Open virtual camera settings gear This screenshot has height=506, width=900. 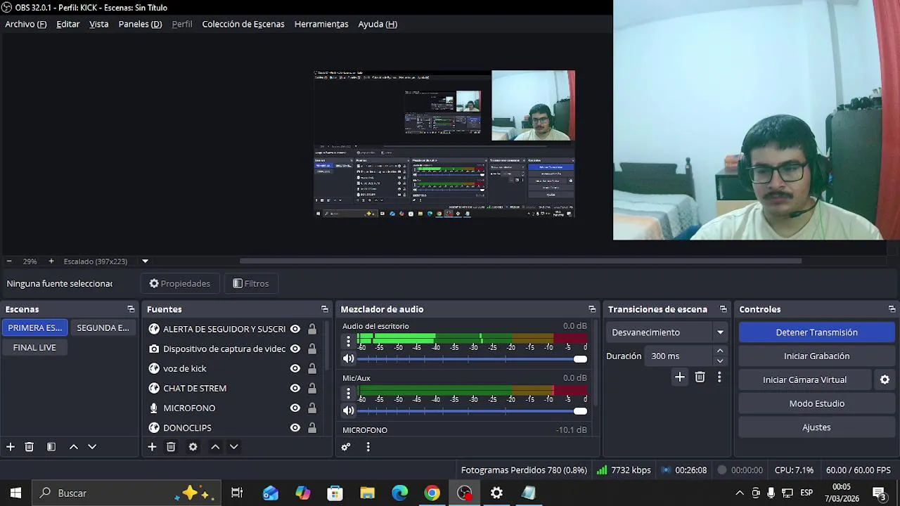click(885, 379)
